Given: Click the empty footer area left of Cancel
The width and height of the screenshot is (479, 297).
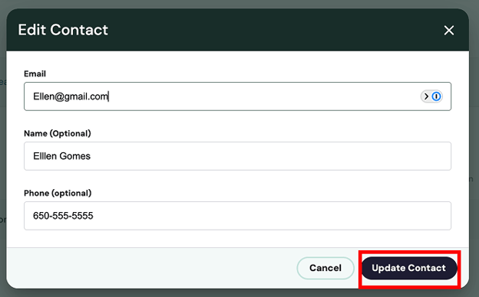Looking at the screenshot, I should pos(151,268).
